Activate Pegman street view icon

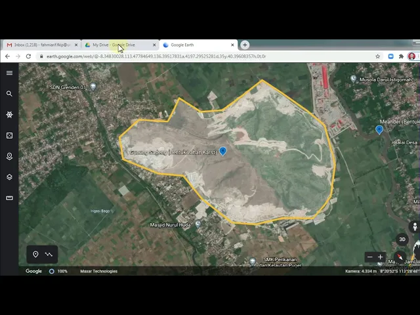(x=415, y=227)
